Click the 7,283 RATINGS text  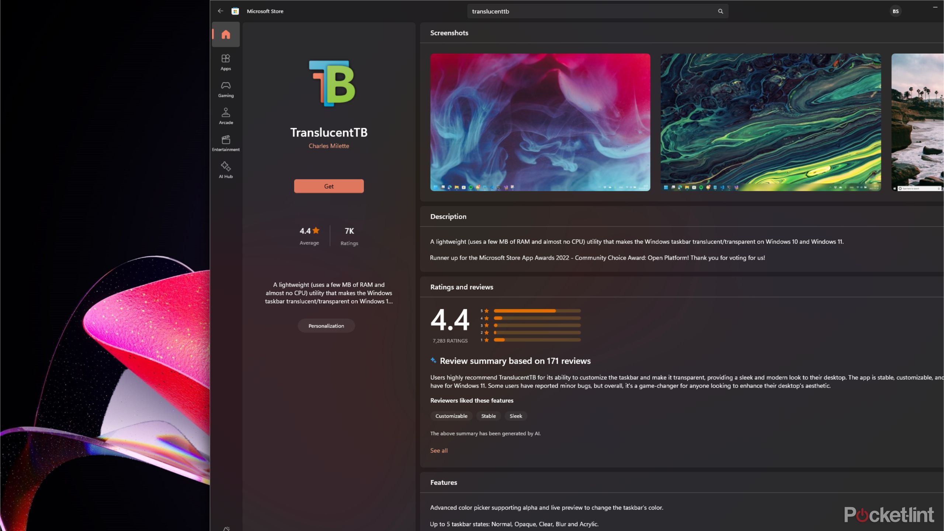[450, 341]
